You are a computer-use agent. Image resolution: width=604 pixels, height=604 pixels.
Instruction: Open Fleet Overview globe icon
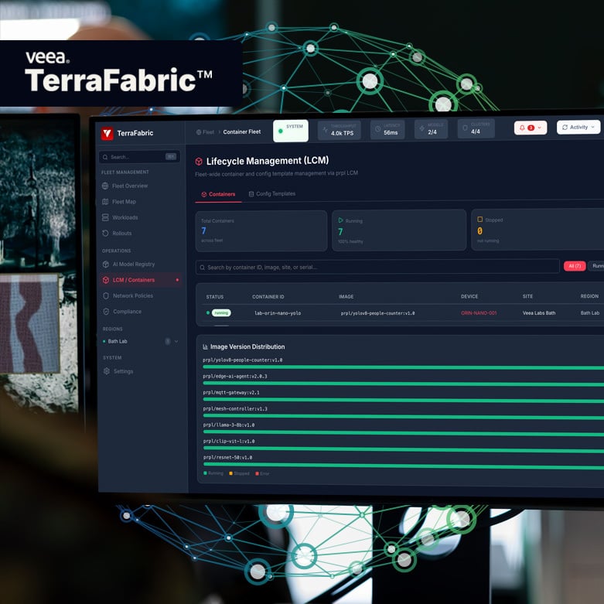point(105,186)
